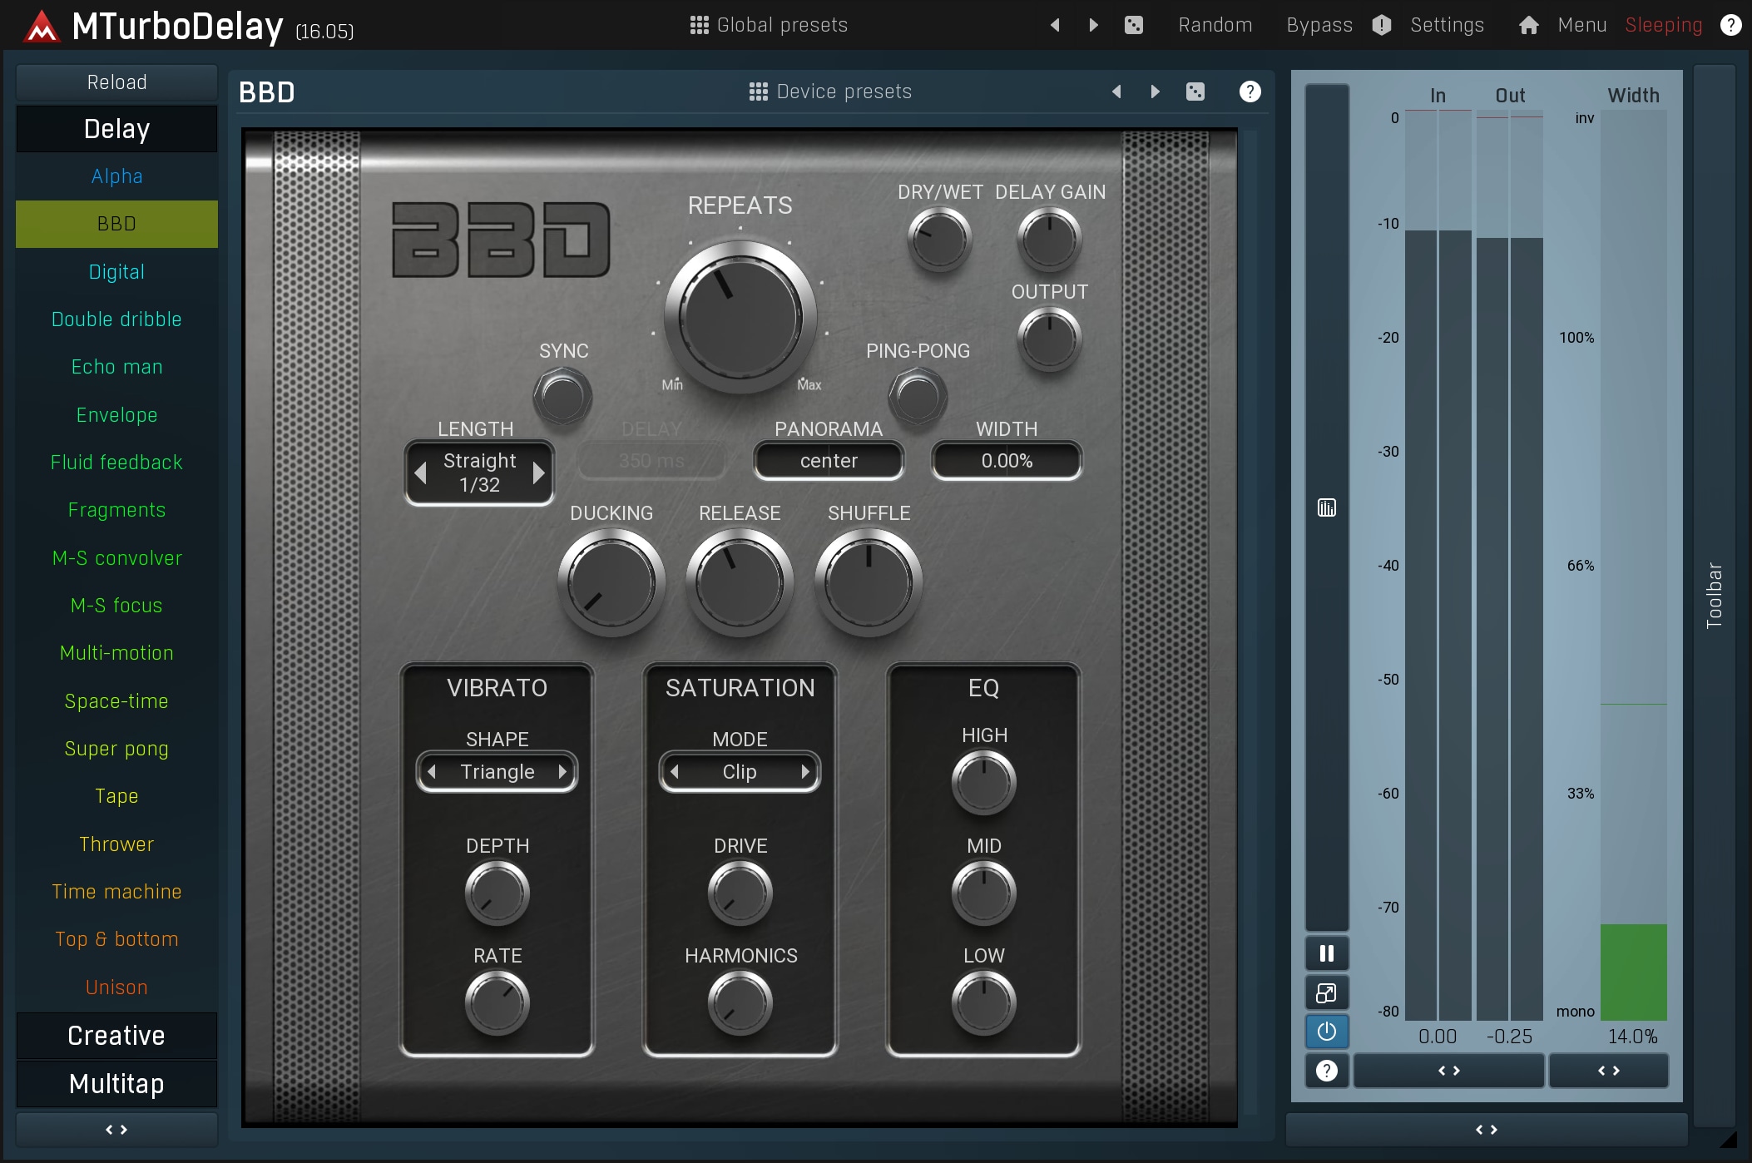Viewport: 1752px width, 1163px height.
Task: Choose previous saturation MODE with left arrow
Action: tap(675, 772)
